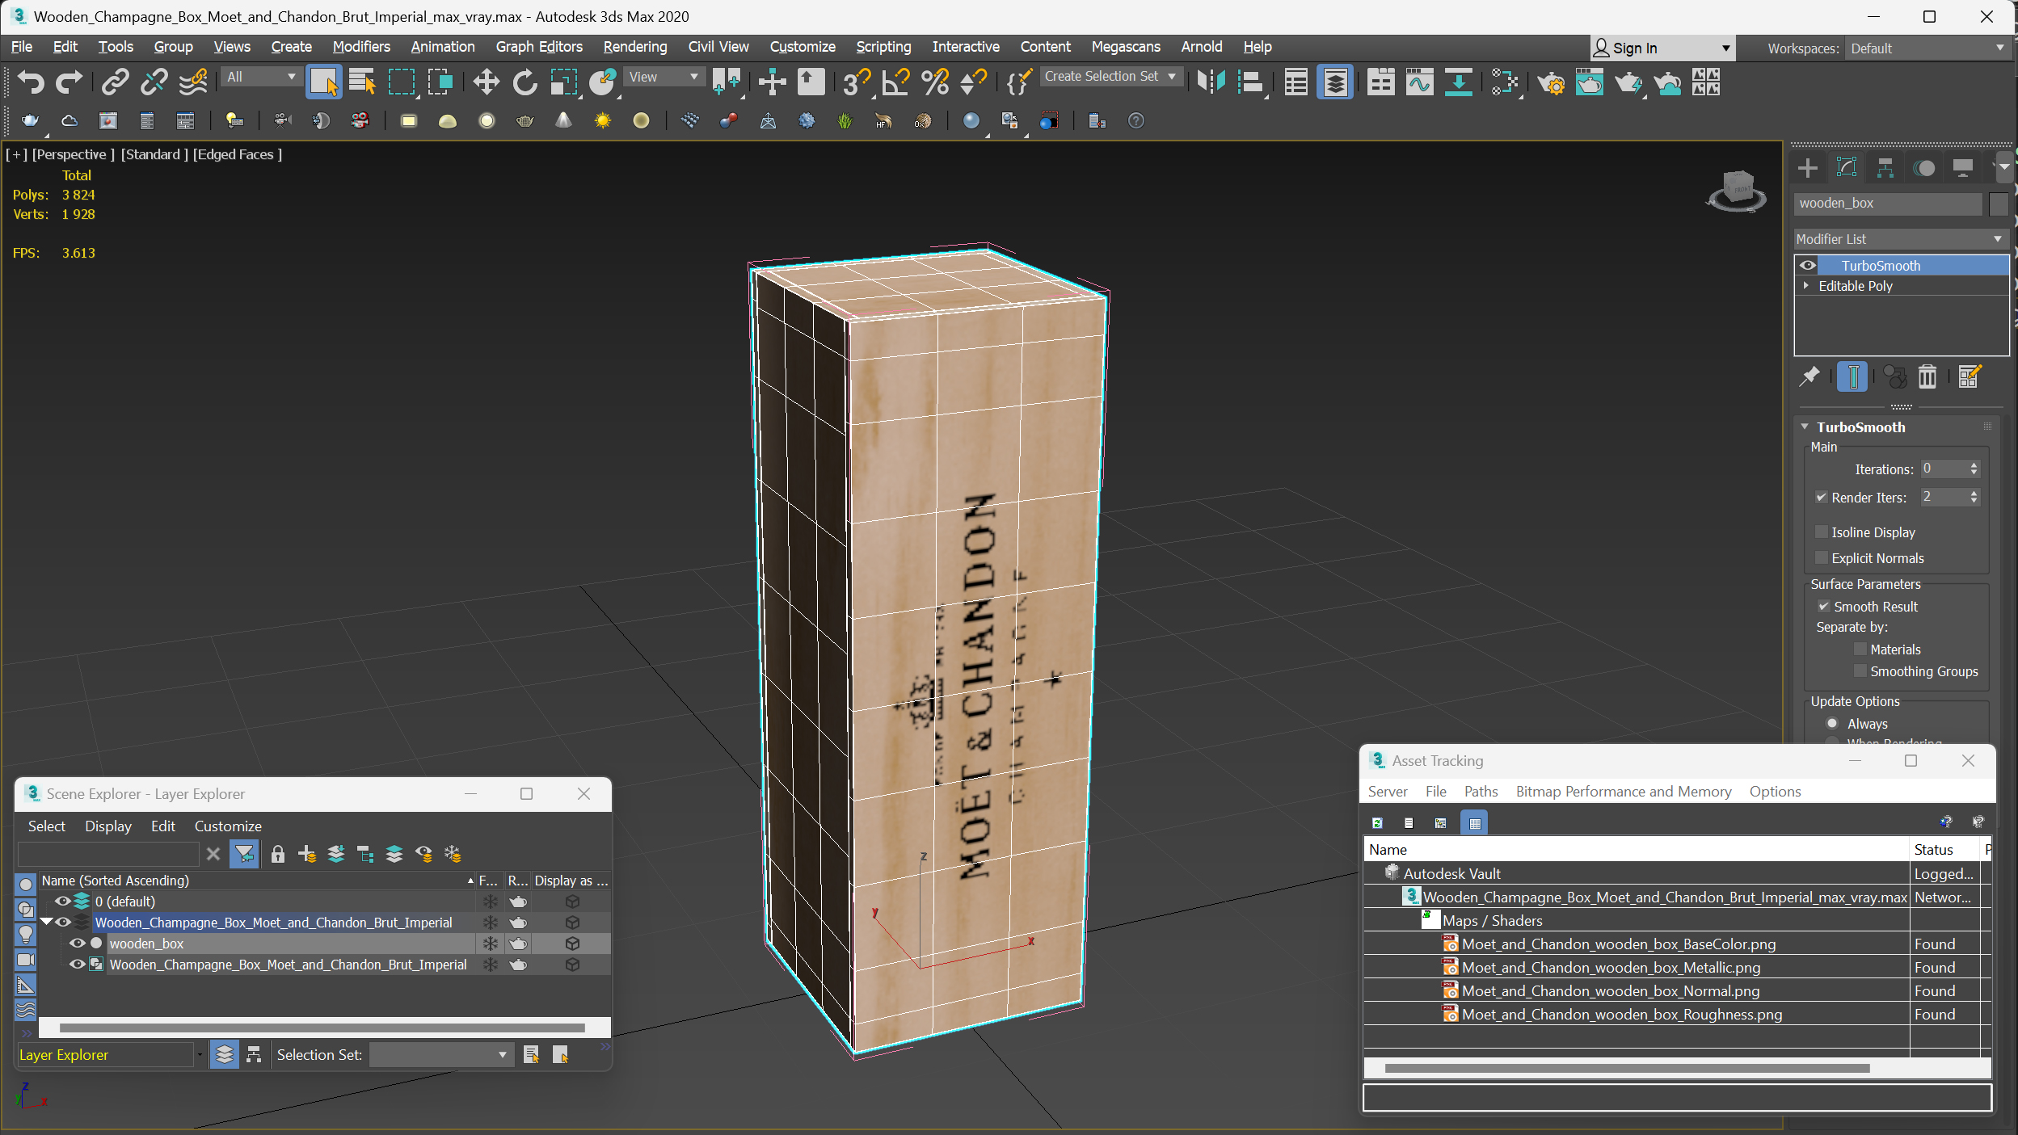Viewport: 2018px width, 1135px height.
Task: Enable Isoline Display checkbox
Action: [x=1822, y=532]
